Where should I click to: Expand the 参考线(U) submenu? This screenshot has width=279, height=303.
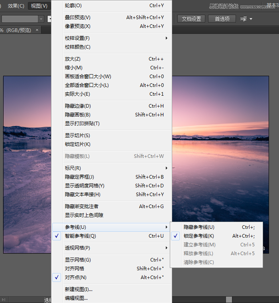pos(112,227)
